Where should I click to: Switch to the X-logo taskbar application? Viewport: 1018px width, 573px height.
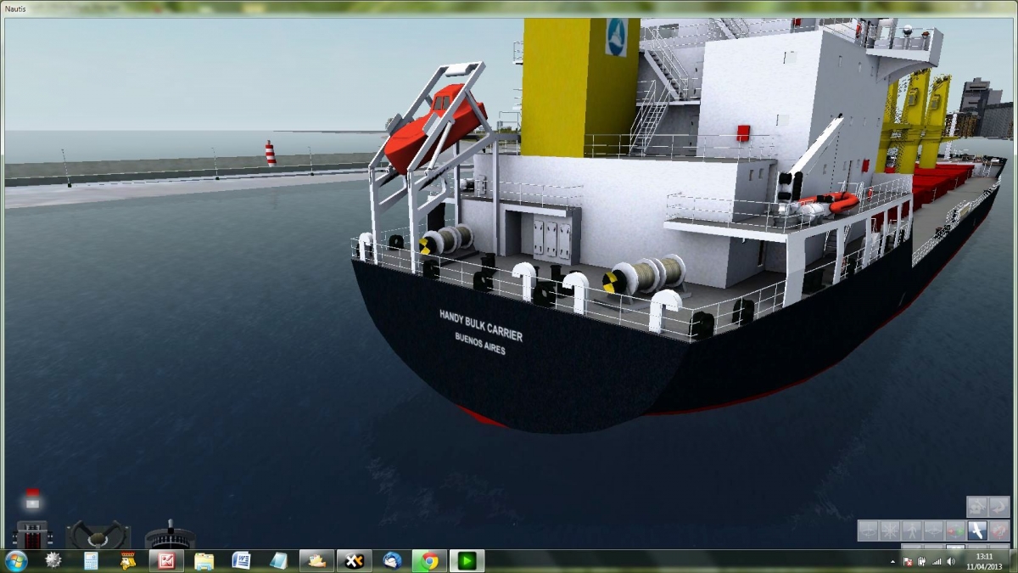(x=355, y=560)
